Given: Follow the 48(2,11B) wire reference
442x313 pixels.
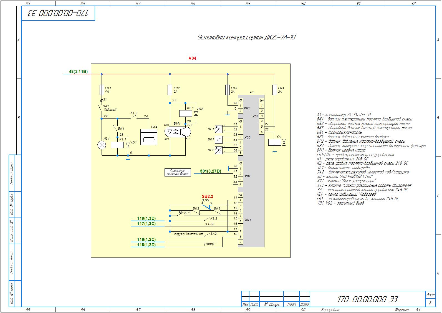Looking at the screenshot, I should click(78, 72).
